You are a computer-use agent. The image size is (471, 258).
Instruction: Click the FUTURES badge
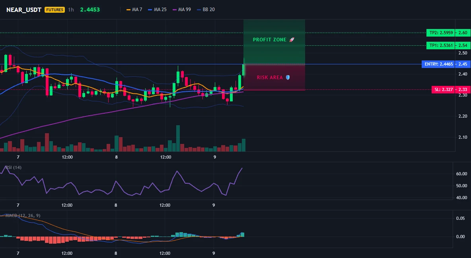point(54,10)
